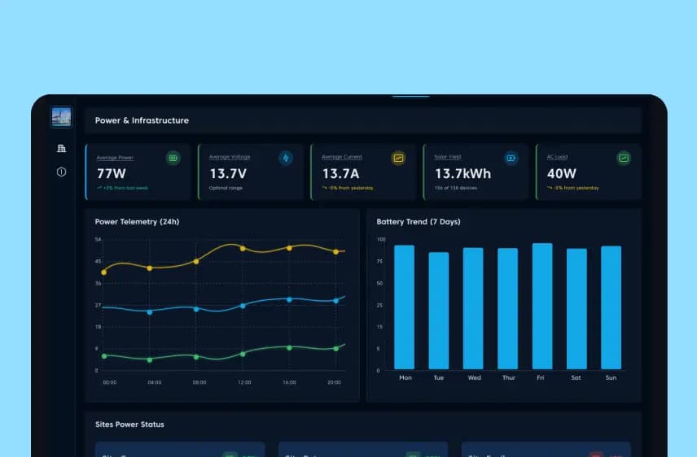The image size is (697, 457).
Task: Select the building sites icon in sidebar
Action: click(x=61, y=148)
